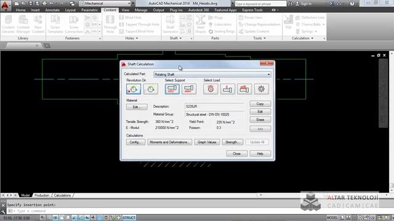
Task: Click Copy button in Shaft Calculation
Action: pos(260,104)
